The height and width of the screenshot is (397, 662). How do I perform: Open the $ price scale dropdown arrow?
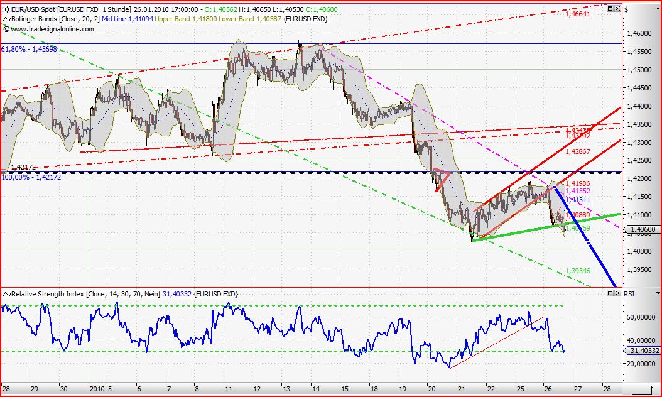(658, 9)
